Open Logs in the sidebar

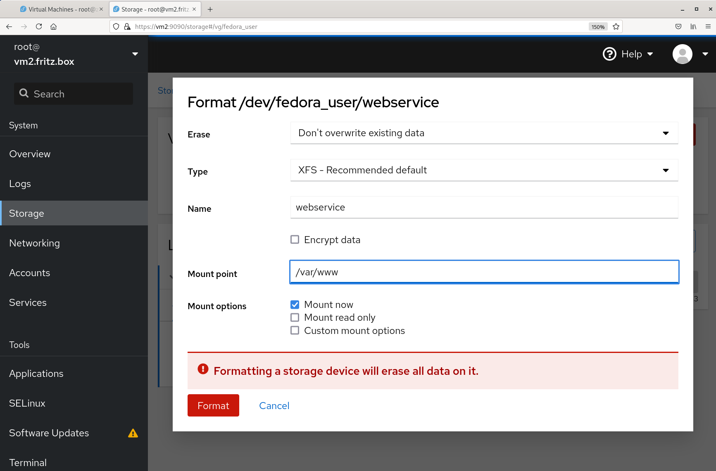click(x=74, y=184)
